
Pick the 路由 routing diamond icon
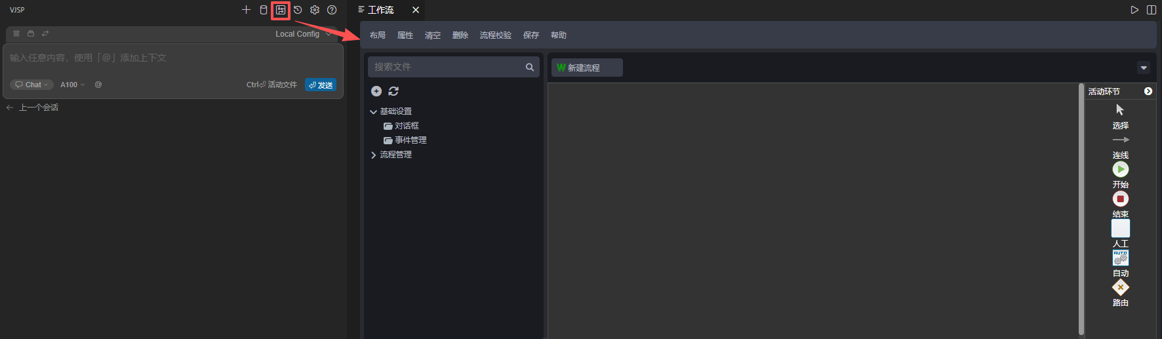pyautogui.click(x=1120, y=287)
